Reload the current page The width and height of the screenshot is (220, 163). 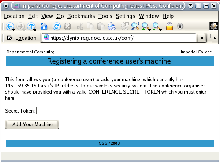(x=56, y=26)
